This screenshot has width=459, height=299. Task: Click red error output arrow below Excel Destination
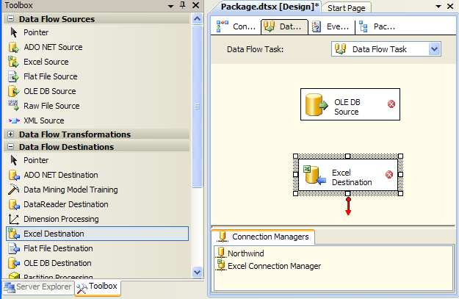[x=348, y=206]
